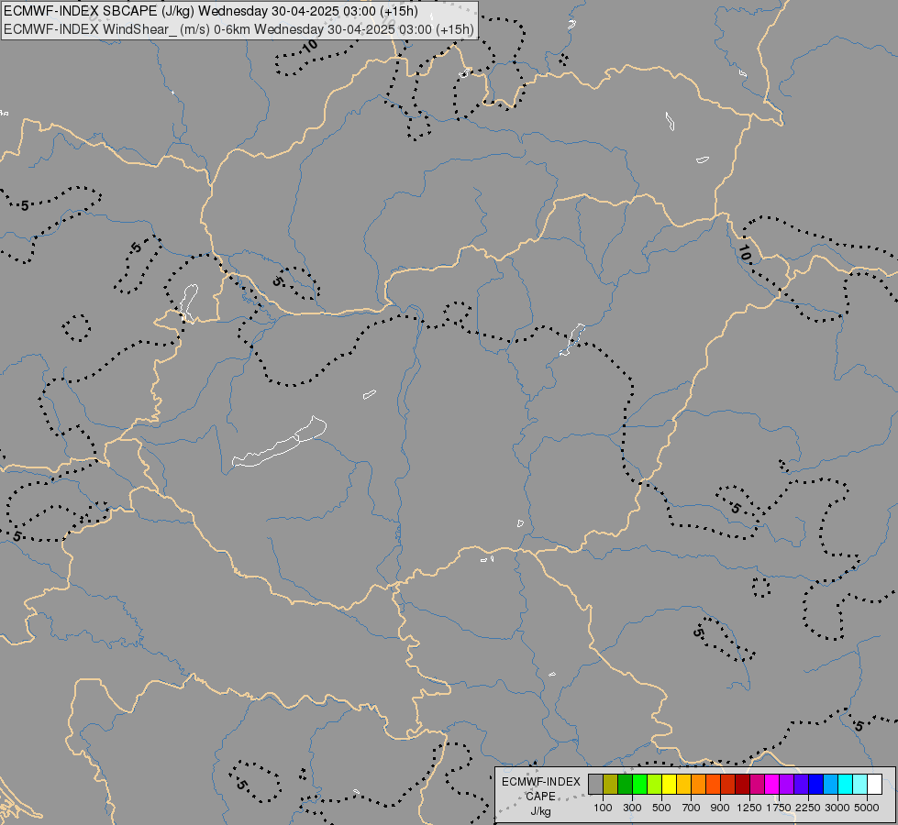The image size is (898, 825).
Task: Click the pure yellow CAPE legend swatch
Action: (669, 784)
